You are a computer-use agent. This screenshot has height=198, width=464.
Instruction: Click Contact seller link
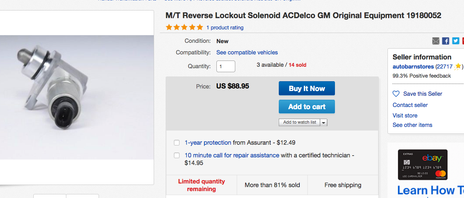410,105
